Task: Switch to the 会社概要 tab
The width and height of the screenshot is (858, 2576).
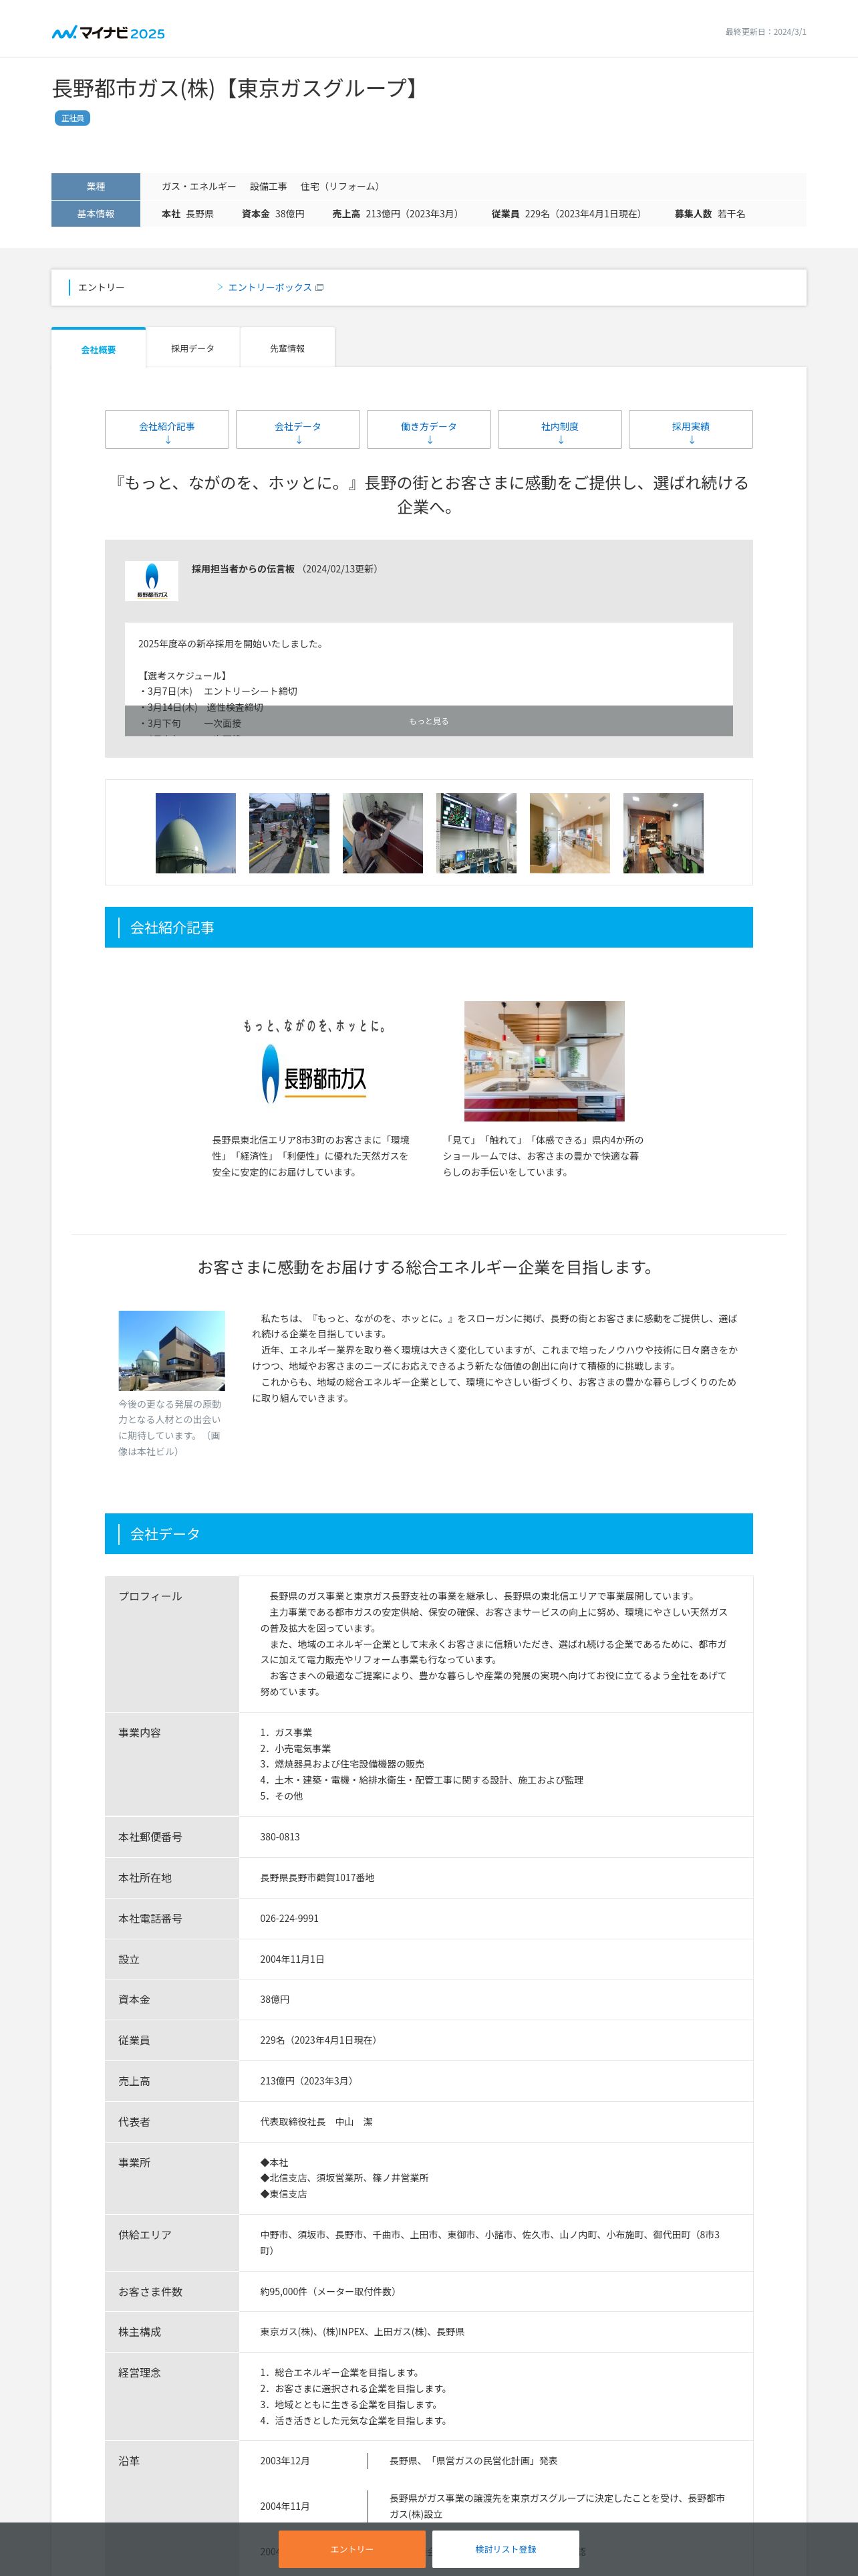Action: 98,349
